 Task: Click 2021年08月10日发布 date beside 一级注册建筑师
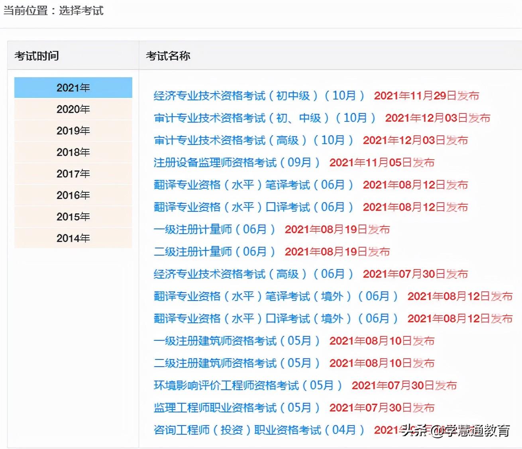pyautogui.click(x=382, y=341)
